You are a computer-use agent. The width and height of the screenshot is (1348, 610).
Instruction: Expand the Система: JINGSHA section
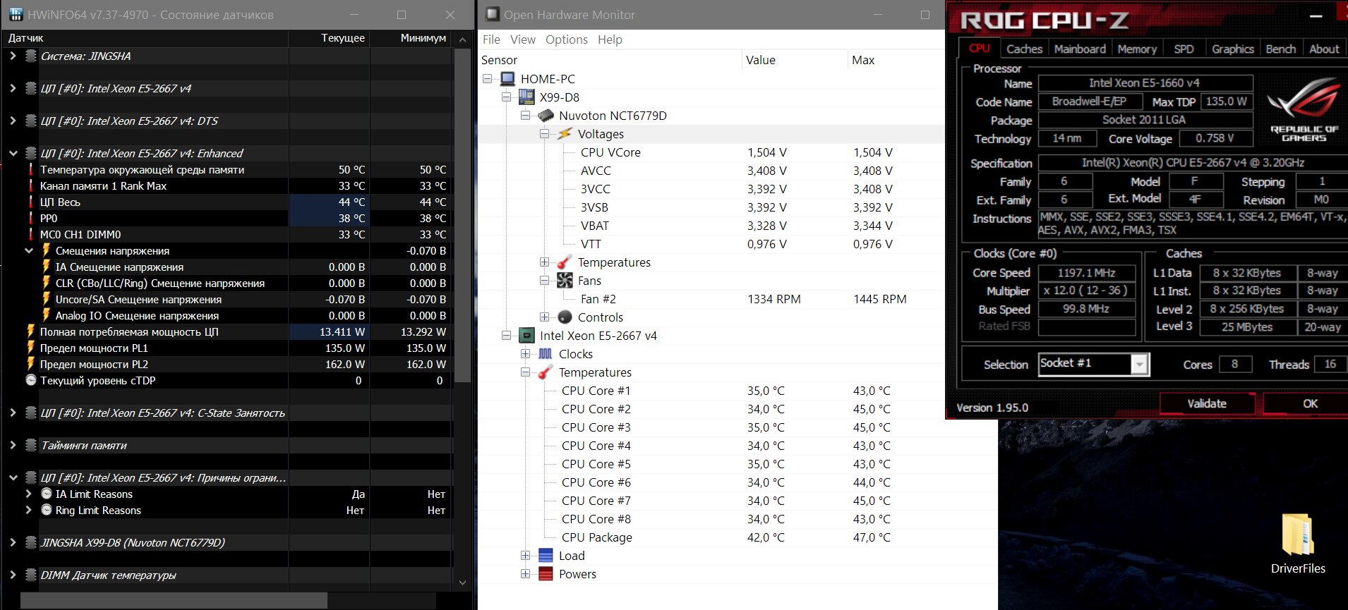pyautogui.click(x=13, y=56)
